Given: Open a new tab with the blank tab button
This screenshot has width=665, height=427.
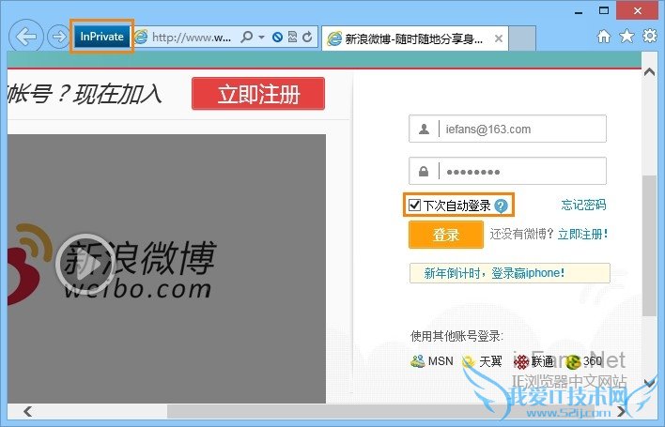Looking at the screenshot, I should pyautogui.click(x=522, y=38).
